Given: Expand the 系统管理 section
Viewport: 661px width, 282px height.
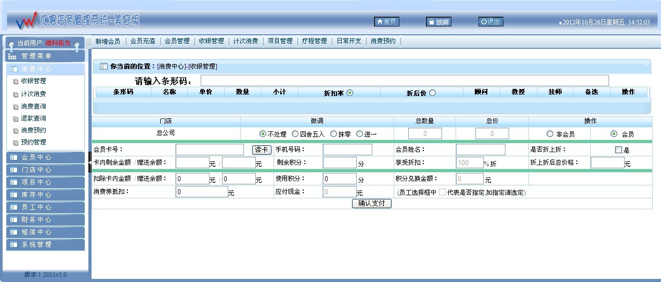Looking at the screenshot, I should pyautogui.click(x=45, y=245).
